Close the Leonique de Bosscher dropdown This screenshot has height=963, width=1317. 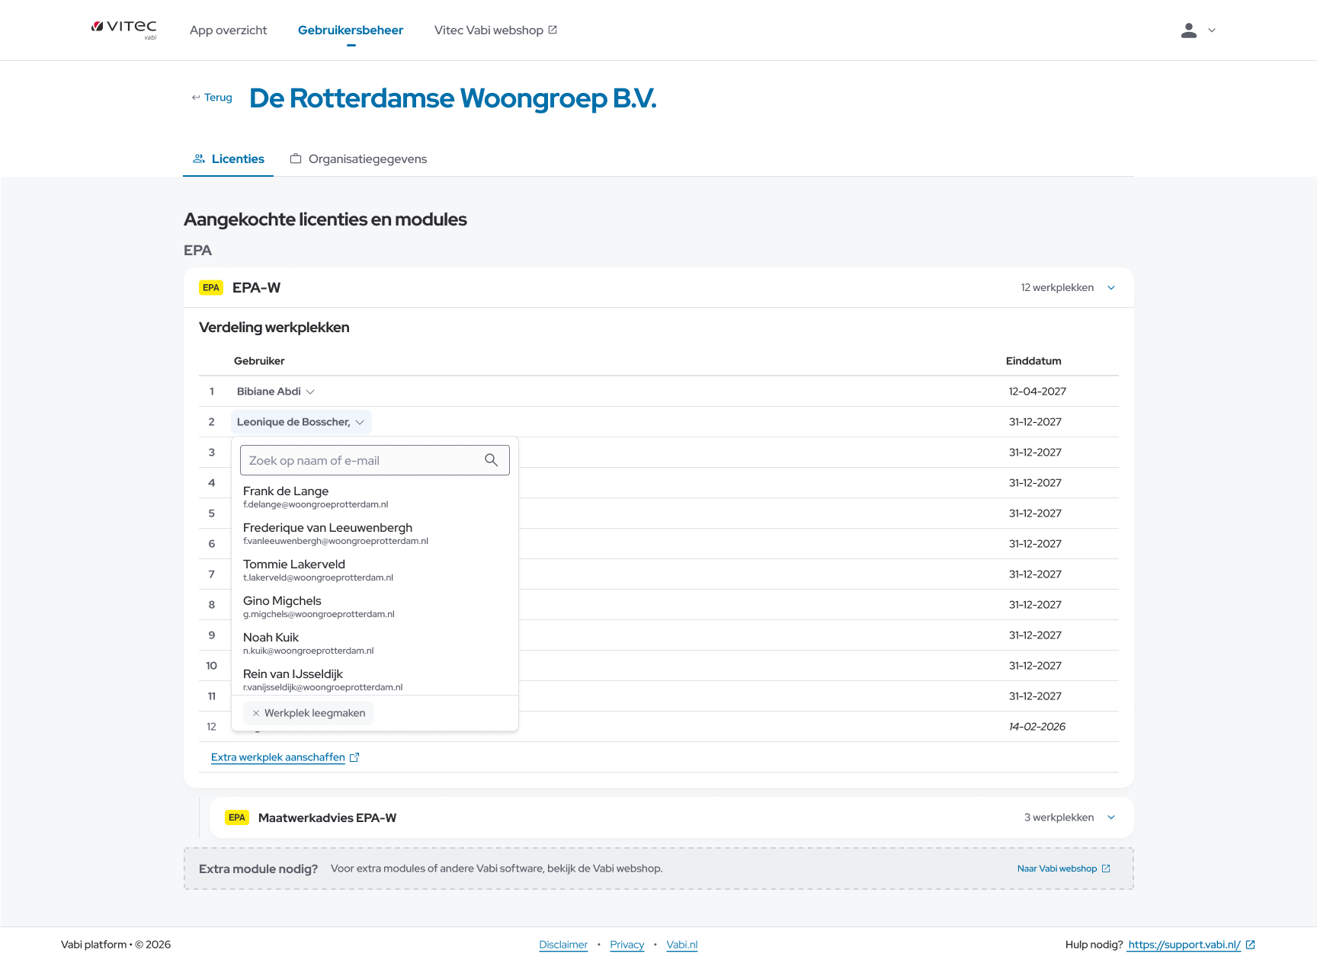point(300,422)
